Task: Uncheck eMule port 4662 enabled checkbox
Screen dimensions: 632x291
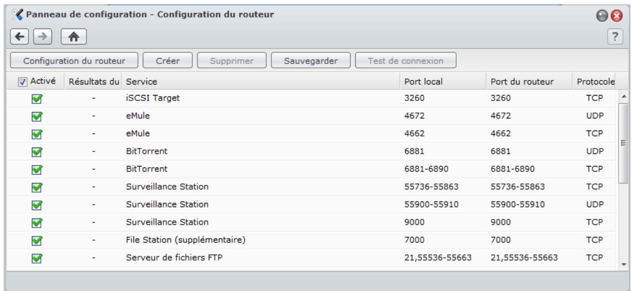Action: pos(36,134)
